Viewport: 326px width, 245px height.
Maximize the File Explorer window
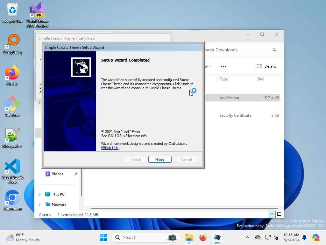(262, 34)
